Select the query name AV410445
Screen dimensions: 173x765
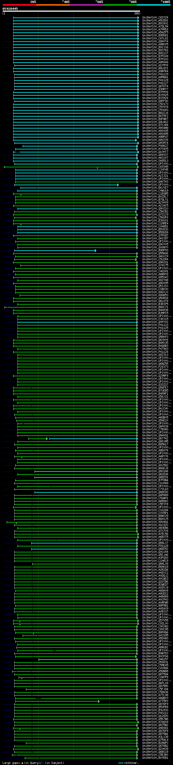pos(10,9)
